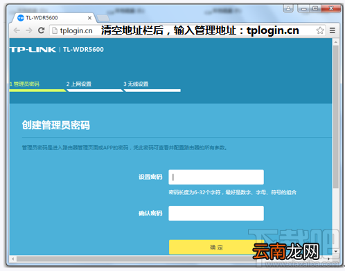
Task: Click the 创建管理员密码 heading
Action: 56,125
